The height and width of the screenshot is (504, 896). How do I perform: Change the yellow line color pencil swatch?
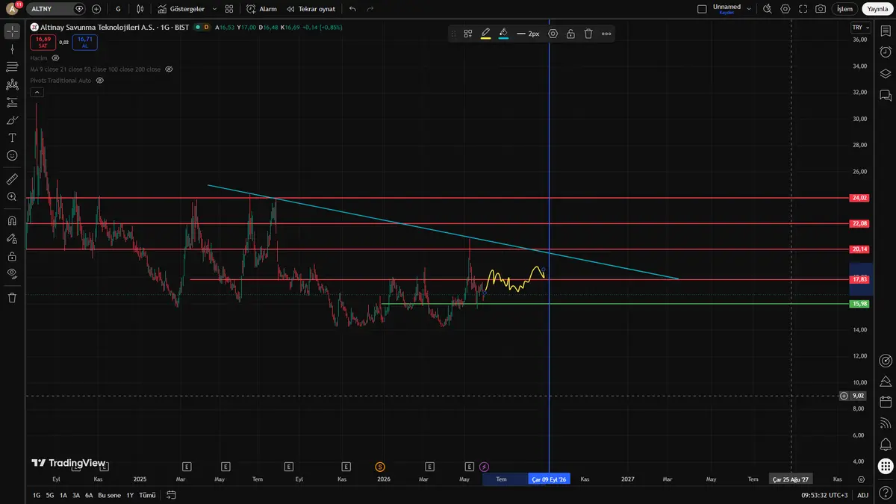click(485, 34)
